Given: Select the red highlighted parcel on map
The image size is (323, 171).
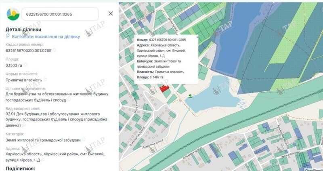Looking at the screenshot, I should pyautogui.click(x=165, y=88).
